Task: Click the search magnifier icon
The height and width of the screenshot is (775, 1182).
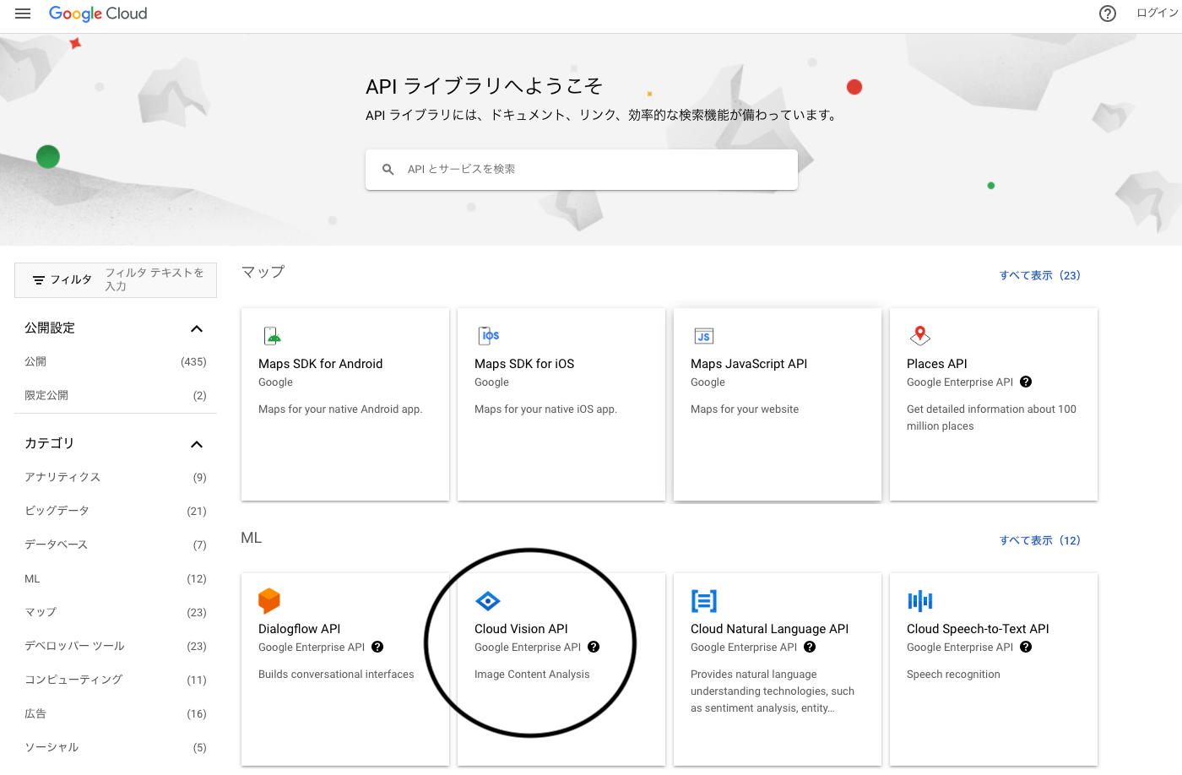Action: click(388, 170)
